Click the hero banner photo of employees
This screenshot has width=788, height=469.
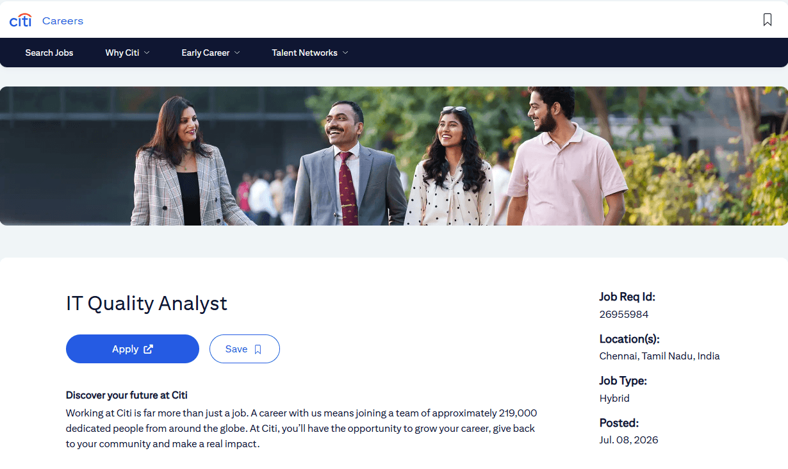click(394, 156)
